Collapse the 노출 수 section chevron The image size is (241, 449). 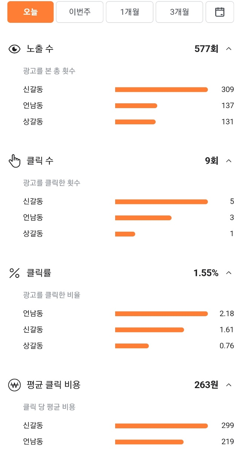pyautogui.click(x=229, y=48)
